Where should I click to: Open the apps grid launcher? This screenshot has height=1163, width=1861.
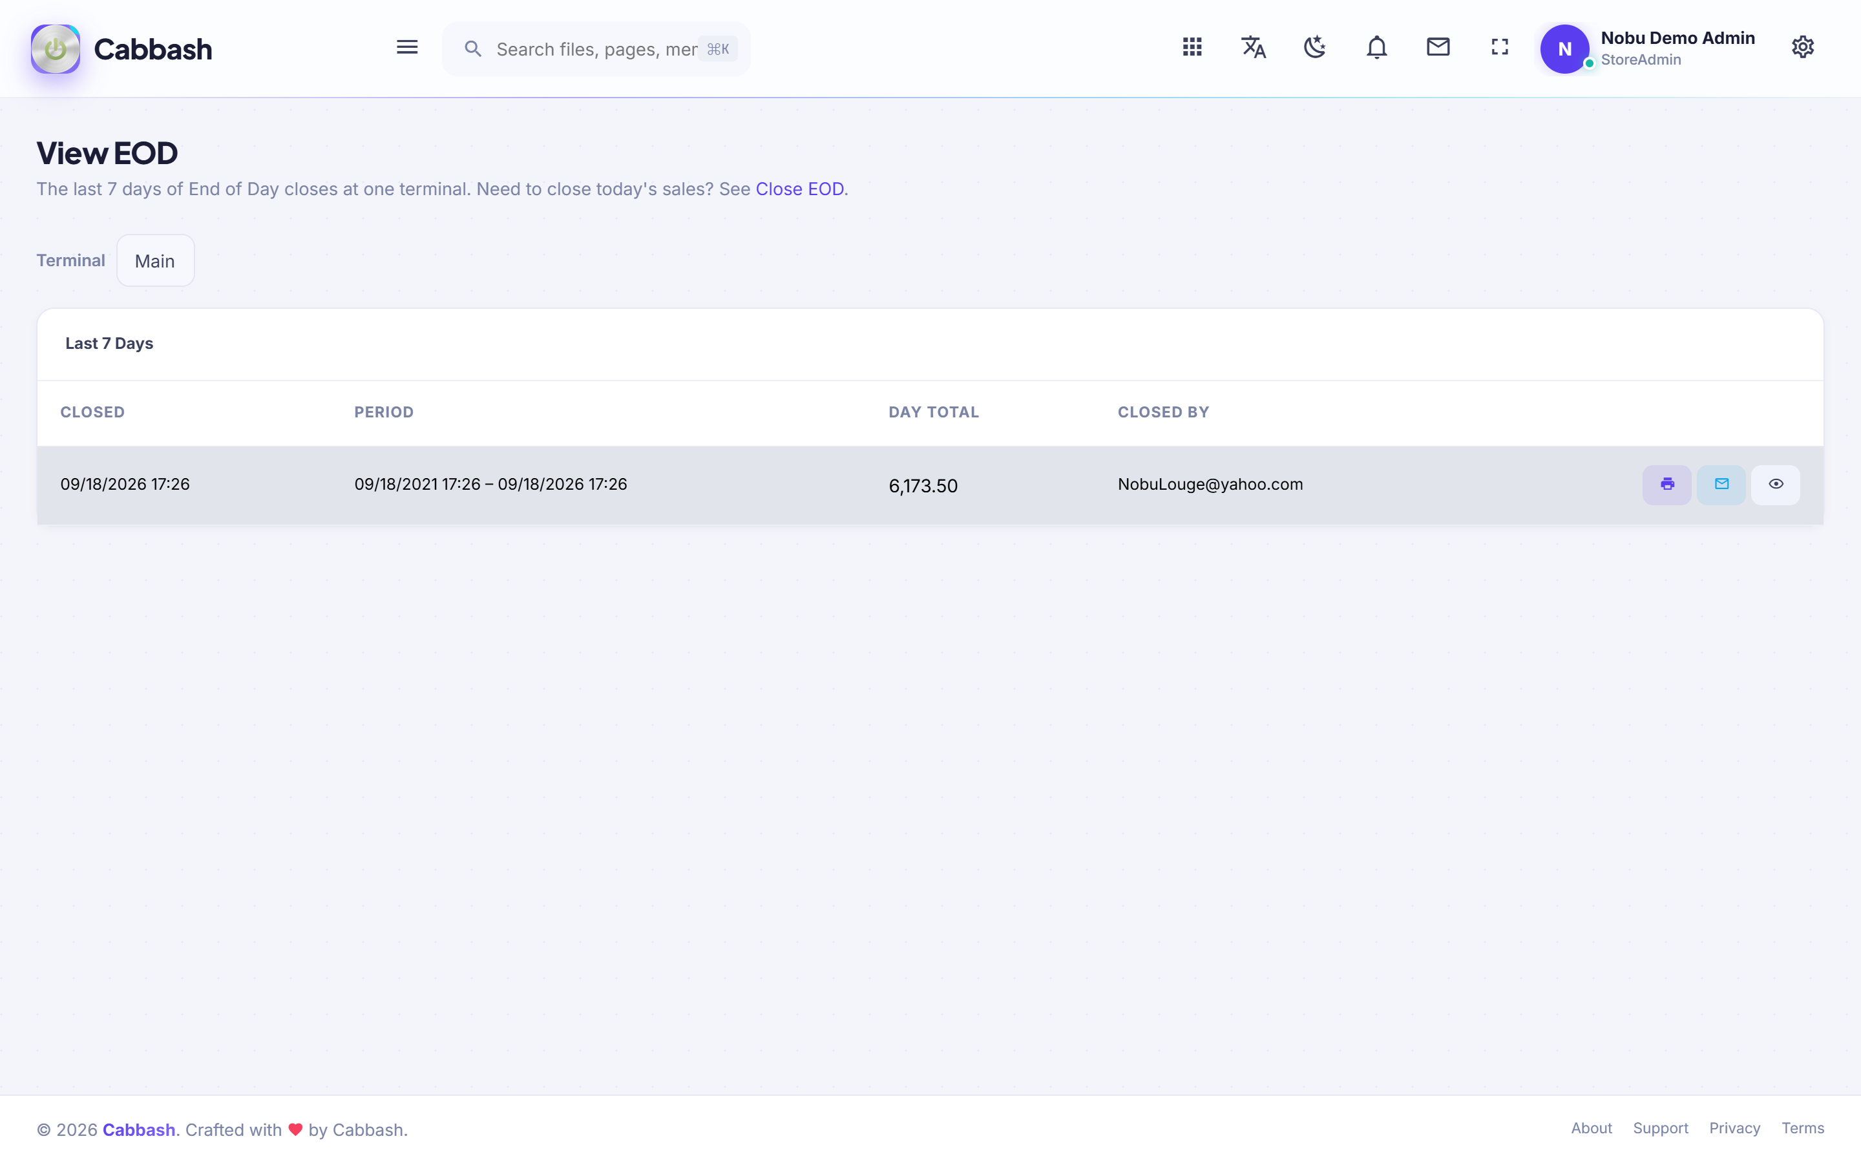tap(1192, 48)
